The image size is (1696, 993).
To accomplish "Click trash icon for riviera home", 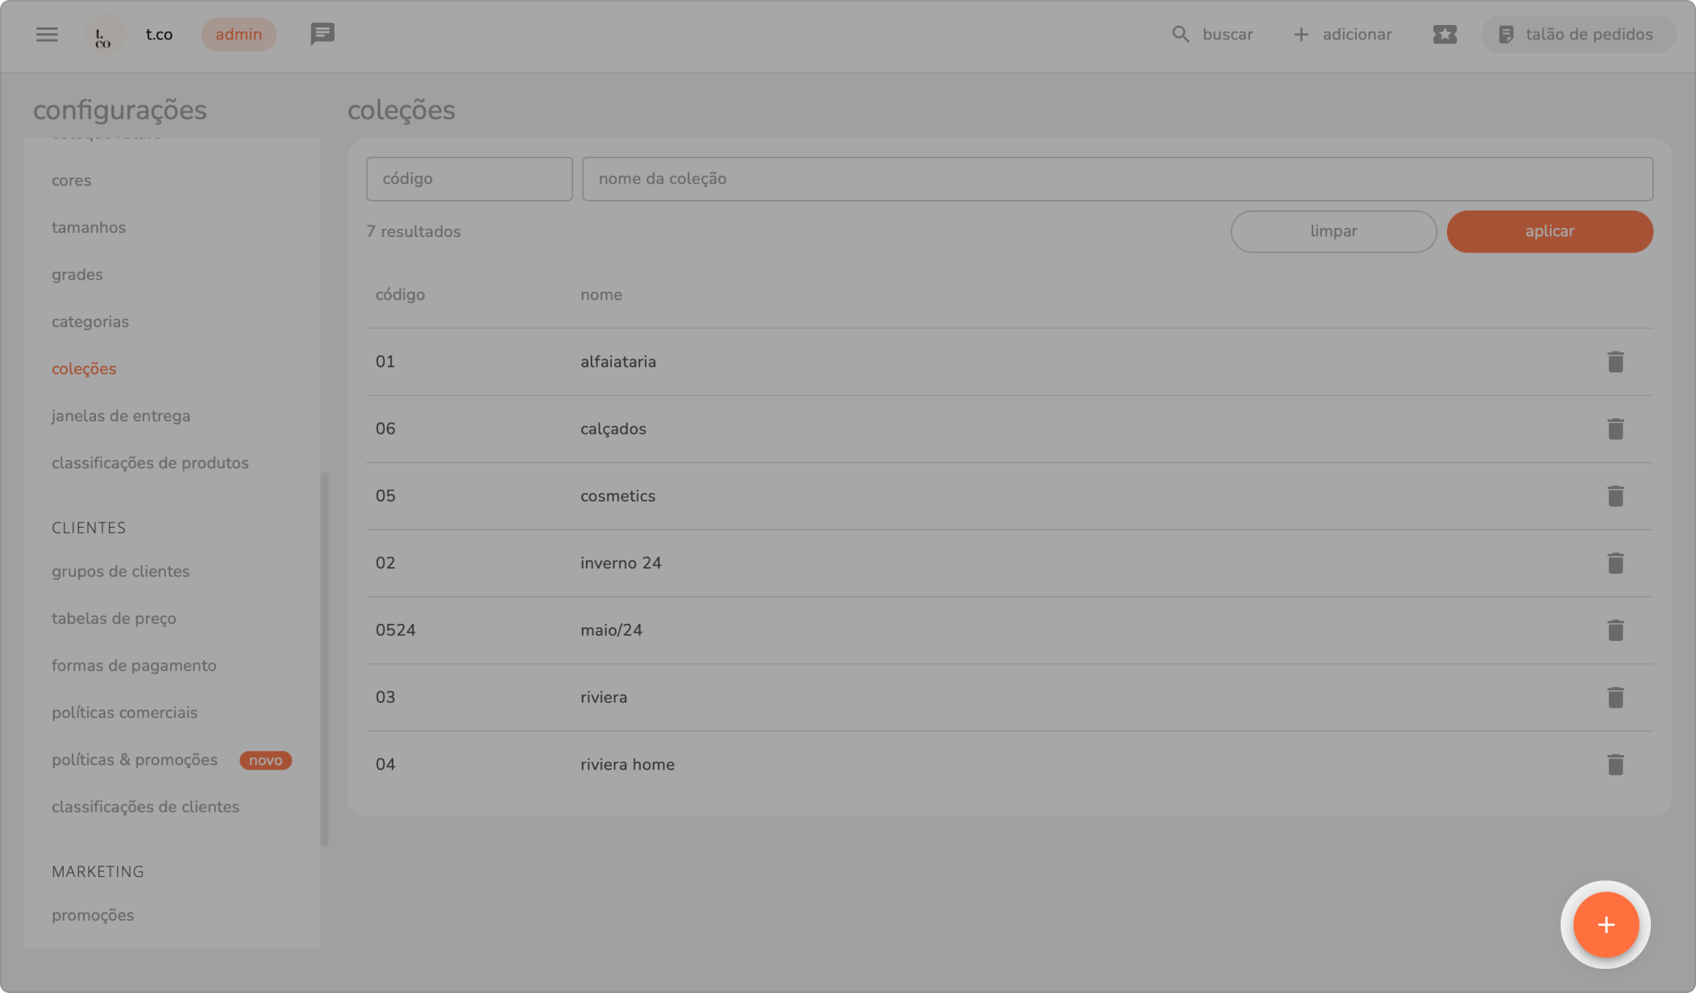I will coord(1615,764).
